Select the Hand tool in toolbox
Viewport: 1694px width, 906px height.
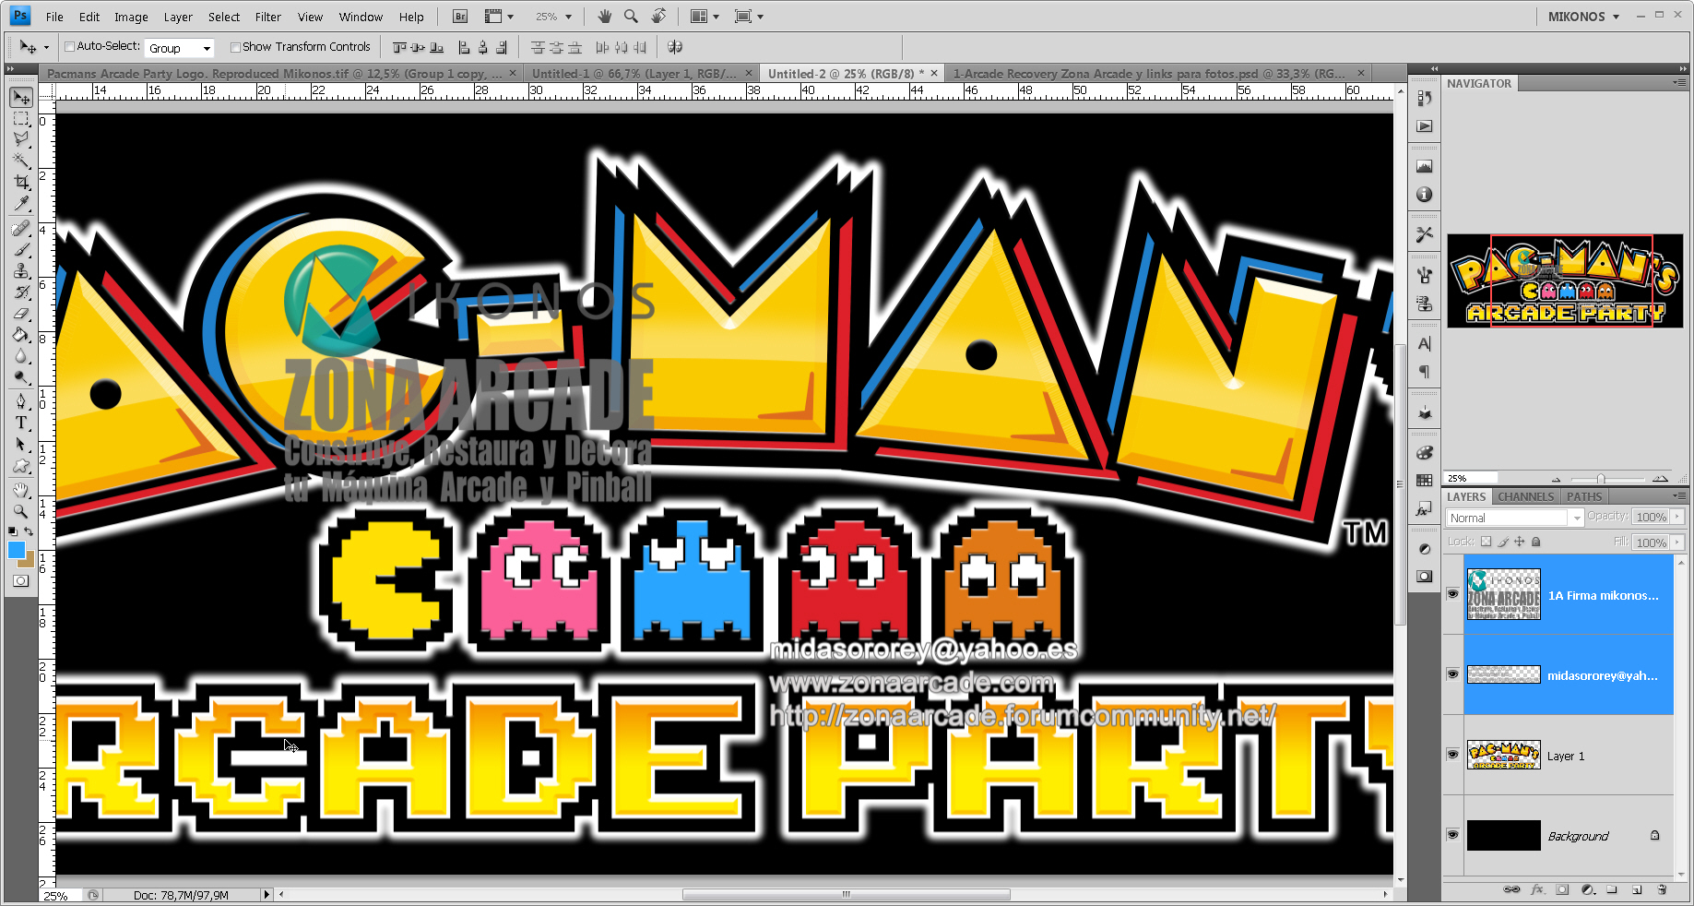[x=21, y=490]
